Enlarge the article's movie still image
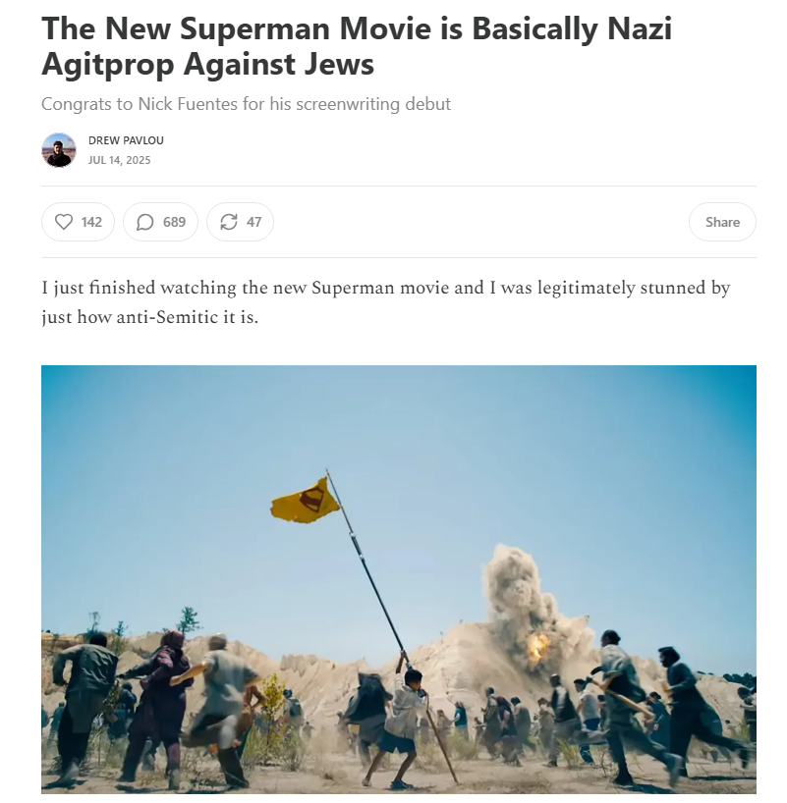Image resolution: width=787 pixels, height=803 pixels. (x=398, y=579)
